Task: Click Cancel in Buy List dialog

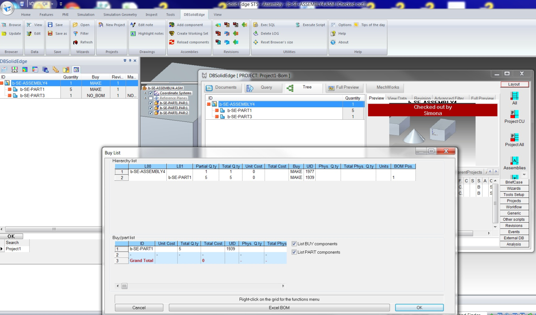Action: (139, 308)
